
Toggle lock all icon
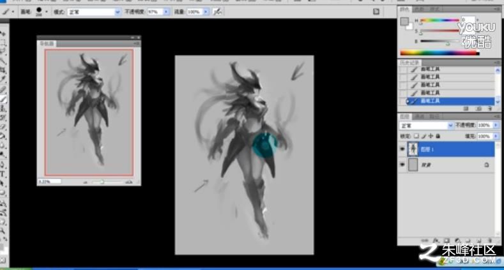pyautogui.click(x=438, y=136)
